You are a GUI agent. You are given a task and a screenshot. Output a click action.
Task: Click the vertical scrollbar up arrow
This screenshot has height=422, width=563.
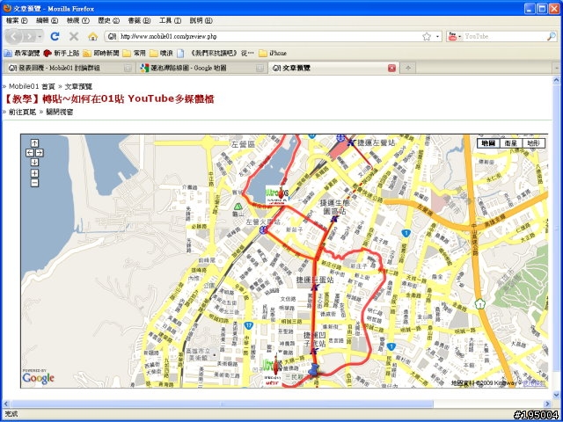[557, 80]
